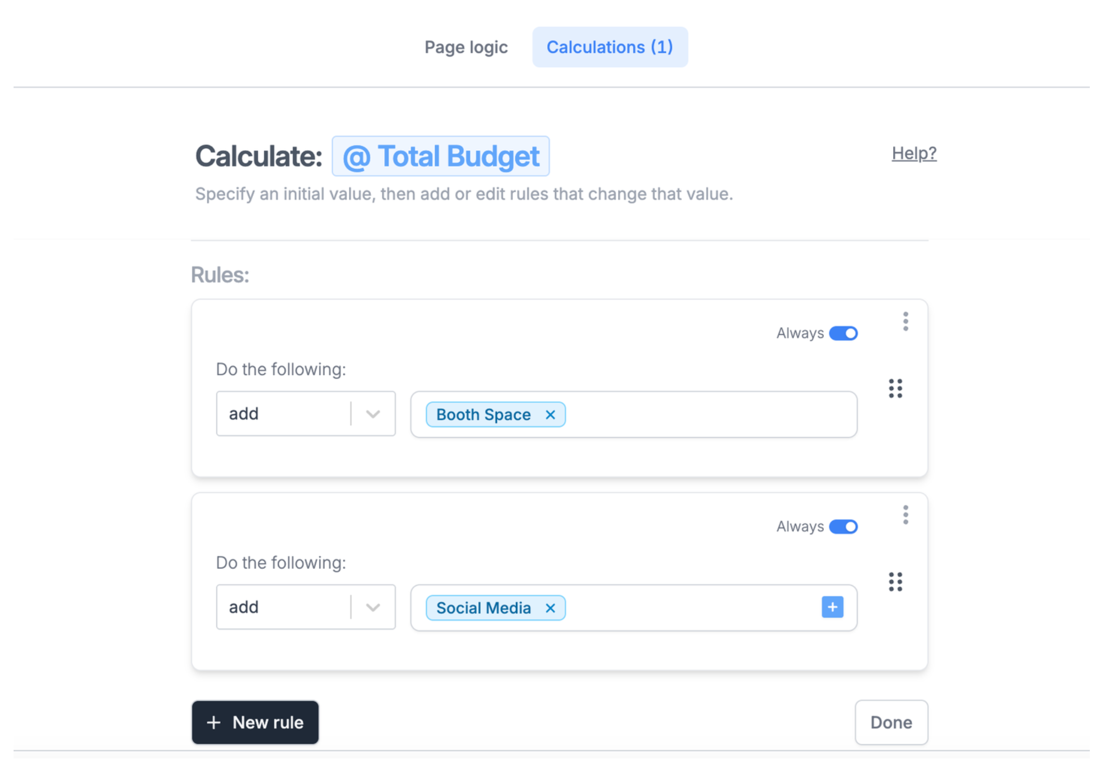Expand the chevron next to the first add selector
The image size is (1103, 772).
pyautogui.click(x=373, y=413)
